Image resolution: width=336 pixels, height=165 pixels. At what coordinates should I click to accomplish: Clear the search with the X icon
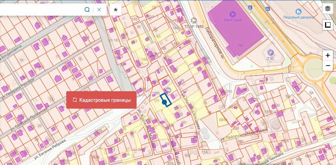click(99, 10)
